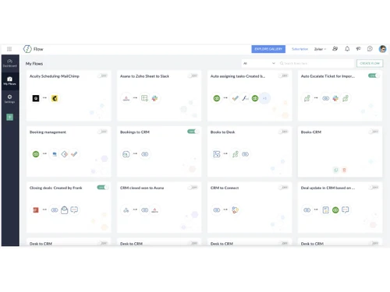This screenshot has height=292, width=390.
Task: Click the Books icon in Books to Desk card
Action: coord(217,154)
